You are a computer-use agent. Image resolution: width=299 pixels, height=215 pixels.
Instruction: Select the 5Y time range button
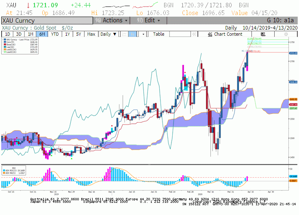coord(78,34)
